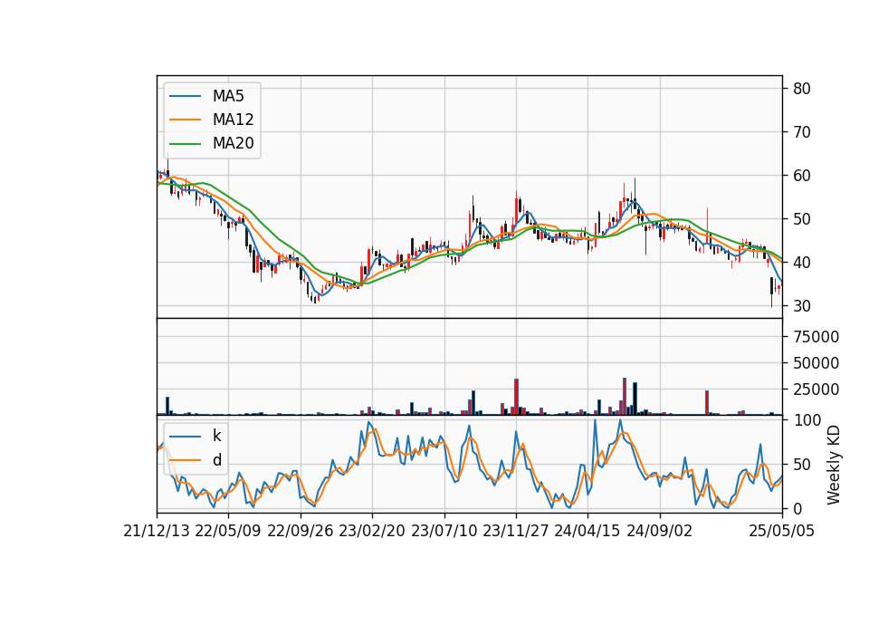The width and height of the screenshot is (869, 625).
Task: Click the volume spike bar near 24/12
Action: coord(707,402)
